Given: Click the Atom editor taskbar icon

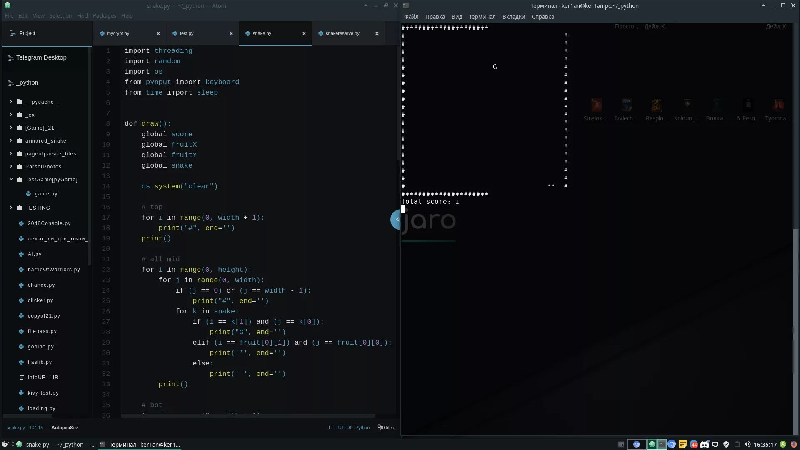Looking at the screenshot, I should coord(19,444).
